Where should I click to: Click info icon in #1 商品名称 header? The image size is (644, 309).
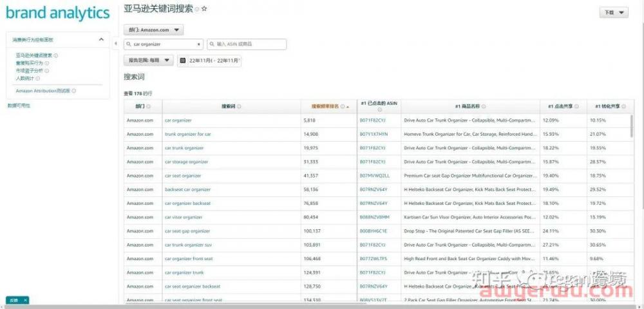[484, 106]
